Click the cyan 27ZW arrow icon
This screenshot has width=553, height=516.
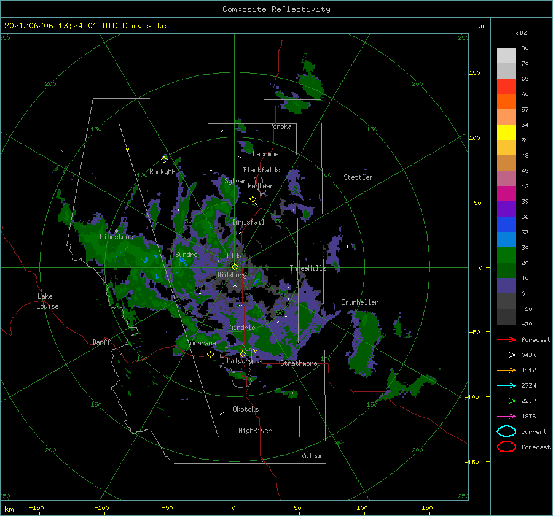tap(506, 386)
